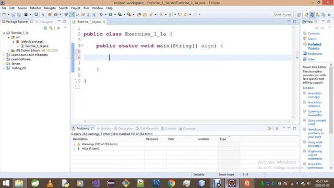This screenshot has width=334, height=188.
Task: Open the Bookmarks link in Help
Action: pyautogui.click(x=315, y=54)
